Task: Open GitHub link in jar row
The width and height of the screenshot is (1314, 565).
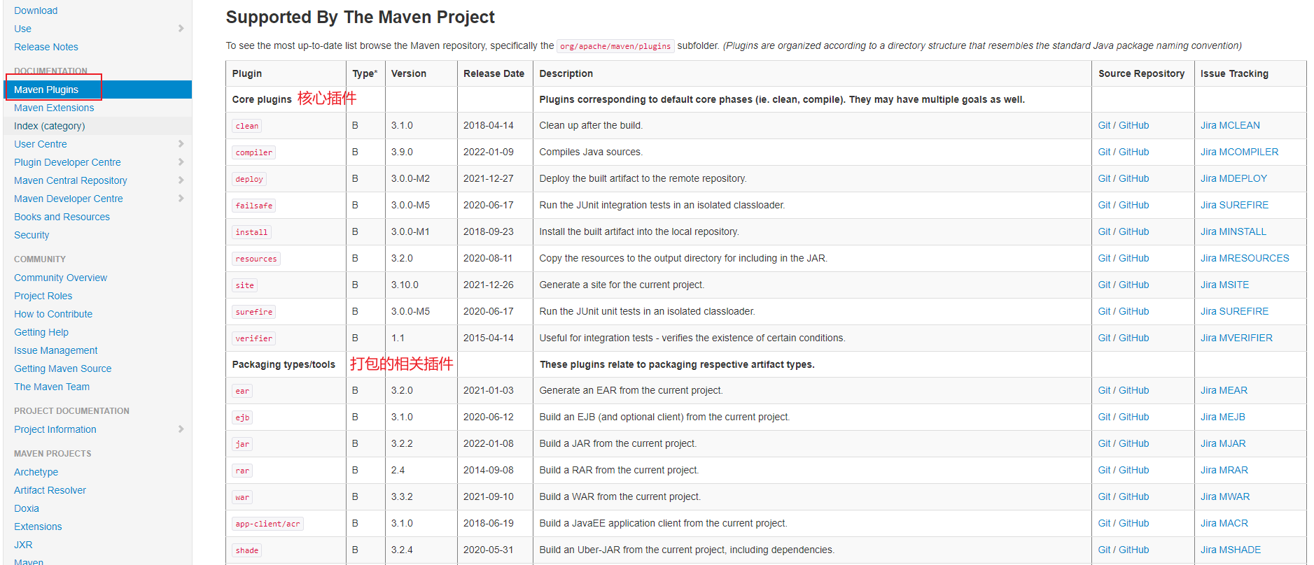Action: click(x=1133, y=443)
